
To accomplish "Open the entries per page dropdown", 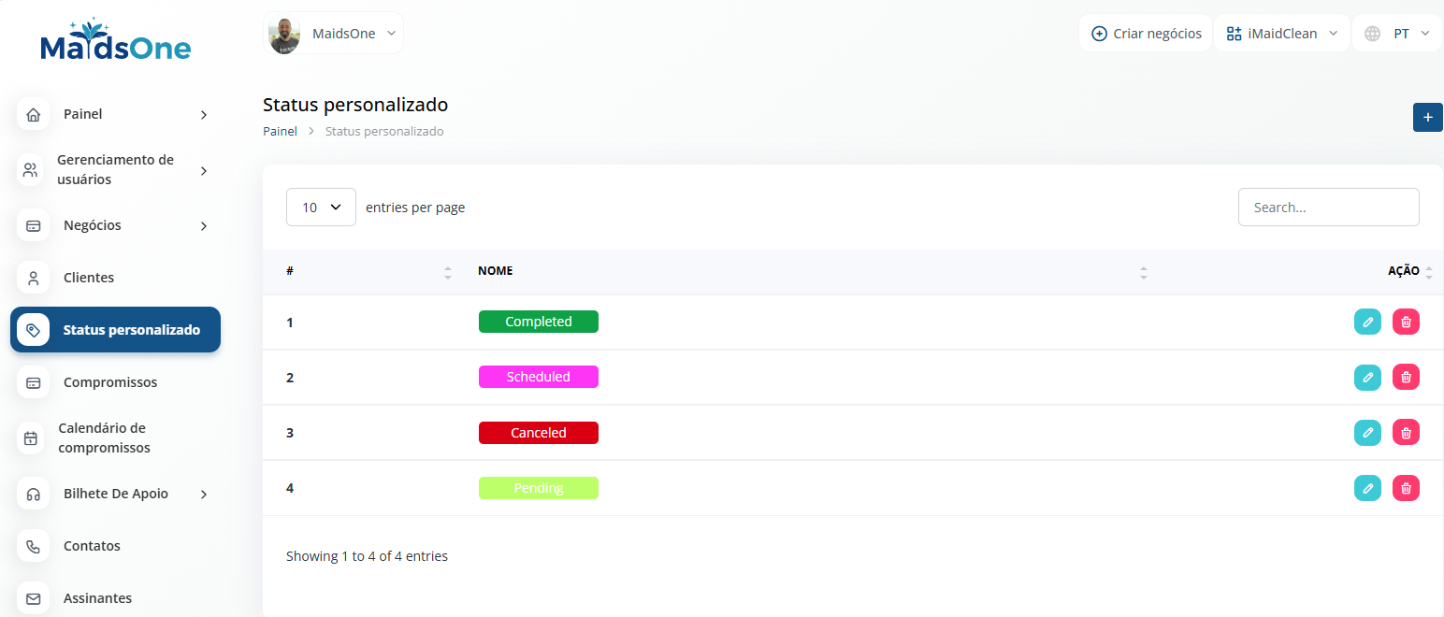I will (x=321, y=208).
